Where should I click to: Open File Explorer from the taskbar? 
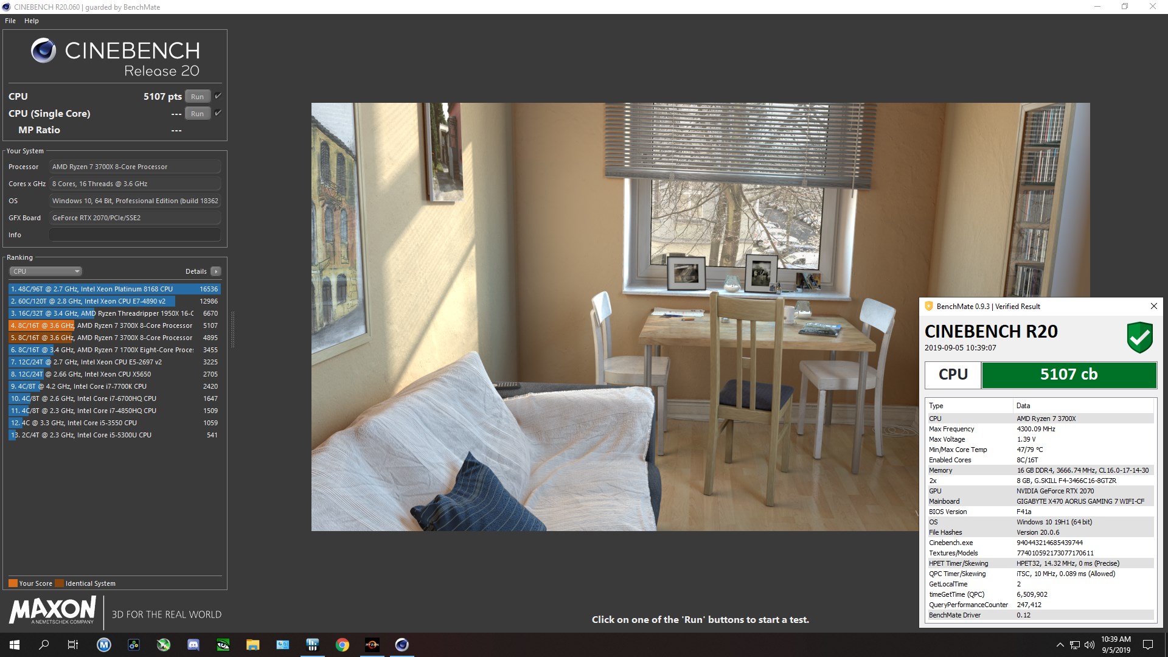pos(253,645)
